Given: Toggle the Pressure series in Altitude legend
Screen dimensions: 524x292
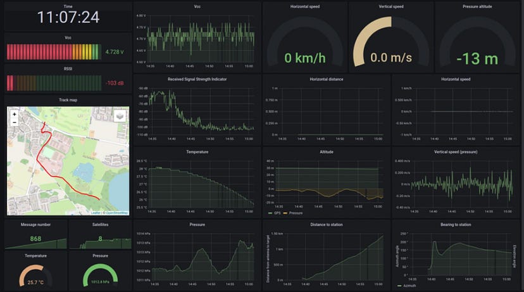Looking at the screenshot, I should (293, 213).
